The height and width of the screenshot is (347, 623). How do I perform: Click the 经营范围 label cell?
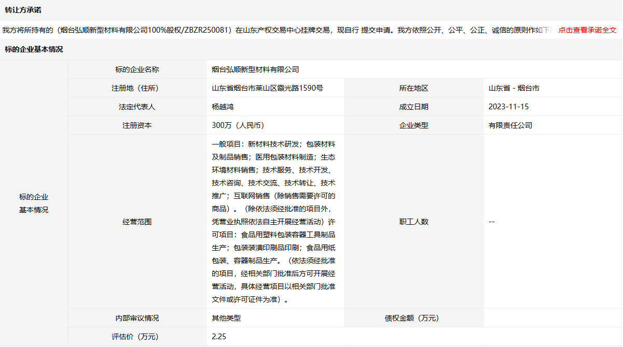[x=137, y=222]
